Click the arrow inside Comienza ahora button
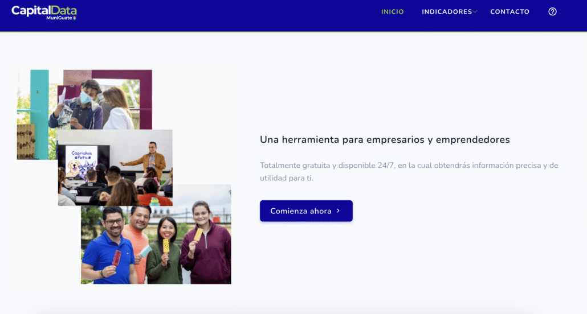Image resolution: width=587 pixels, height=314 pixels. pyautogui.click(x=338, y=211)
